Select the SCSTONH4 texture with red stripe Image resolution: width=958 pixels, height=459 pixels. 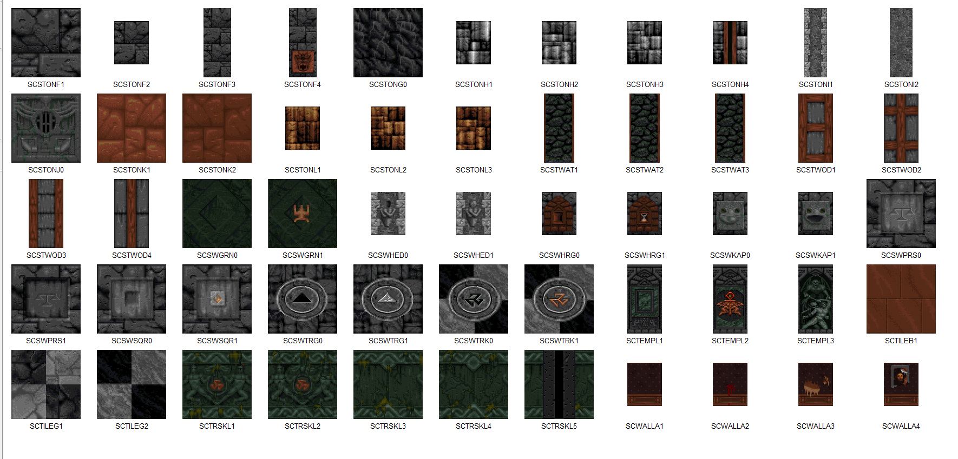(x=730, y=43)
